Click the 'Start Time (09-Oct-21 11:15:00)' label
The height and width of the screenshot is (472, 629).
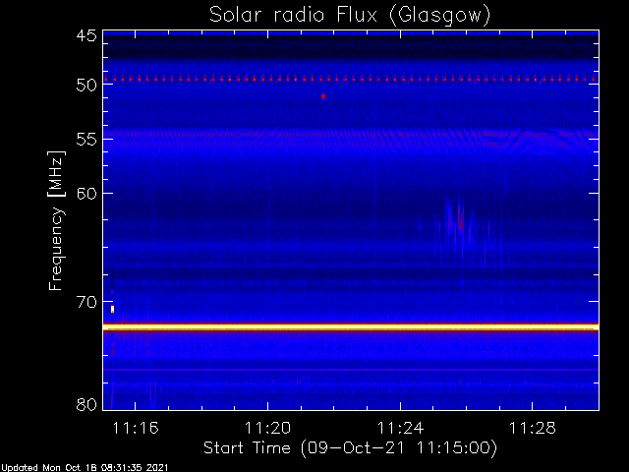pos(350,447)
